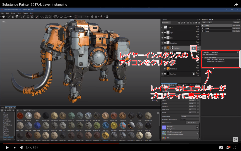Viewport: 241px width, 151px height.
Task: Hide the Metal Base layer
Action: pyautogui.click(x=165, y=69)
